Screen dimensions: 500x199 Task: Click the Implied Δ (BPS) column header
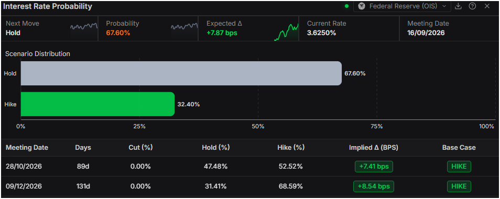[x=374, y=148]
